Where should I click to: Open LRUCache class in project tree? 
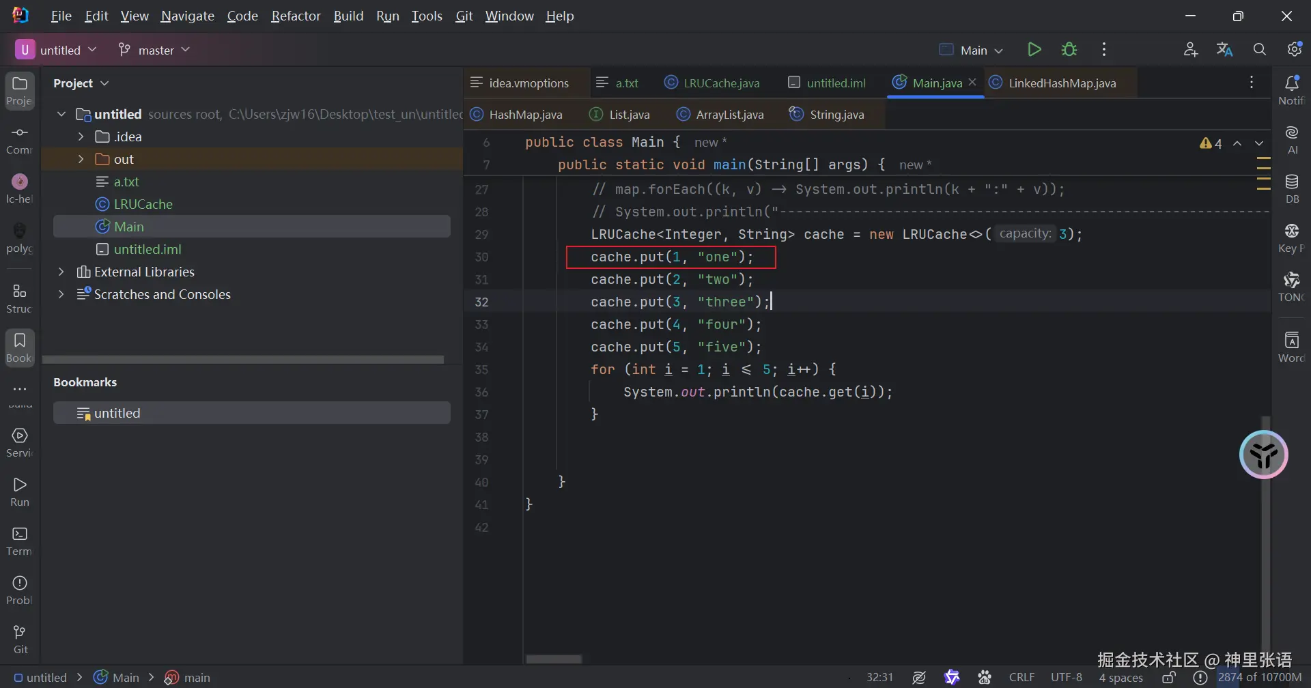point(143,204)
